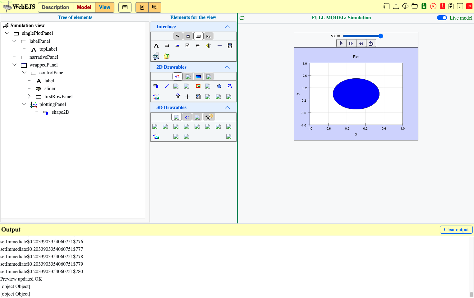Step the simulation forward once
Screen dimensions: 474x298
click(351, 44)
